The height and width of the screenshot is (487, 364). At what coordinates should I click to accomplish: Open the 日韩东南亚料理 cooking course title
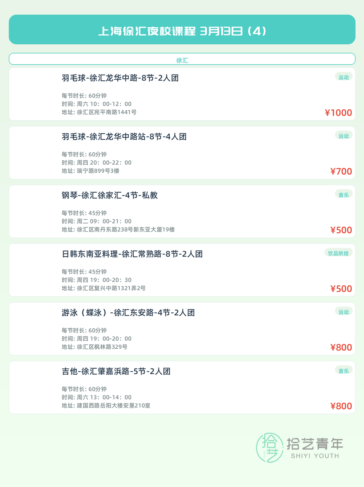pyautogui.click(x=132, y=254)
